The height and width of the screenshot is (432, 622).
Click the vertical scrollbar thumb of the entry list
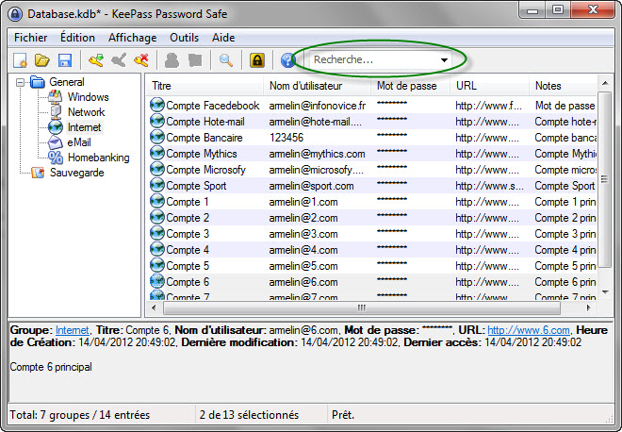604,179
